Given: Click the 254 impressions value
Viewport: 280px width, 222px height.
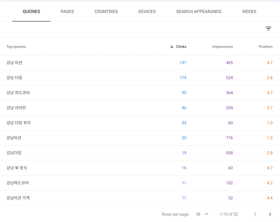Looking at the screenshot, I should click(x=229, y=108).
